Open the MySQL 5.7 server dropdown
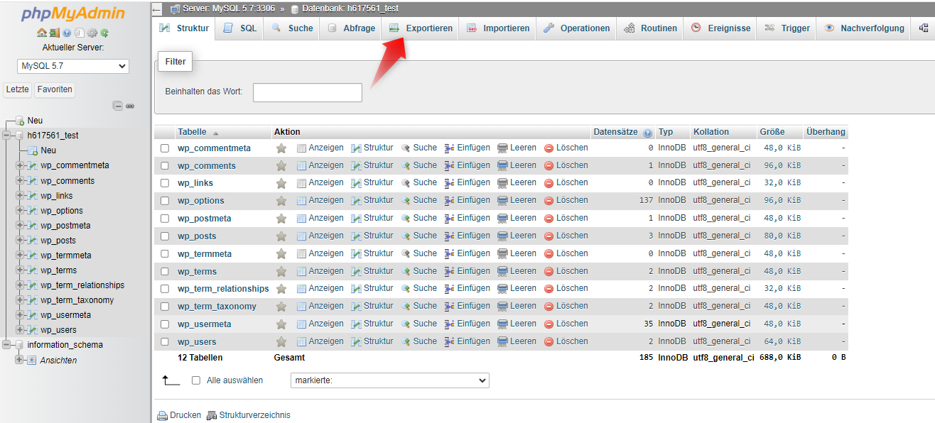Viewport: 935px width, 423px height. pyautogui.click(x=73, y=66)
